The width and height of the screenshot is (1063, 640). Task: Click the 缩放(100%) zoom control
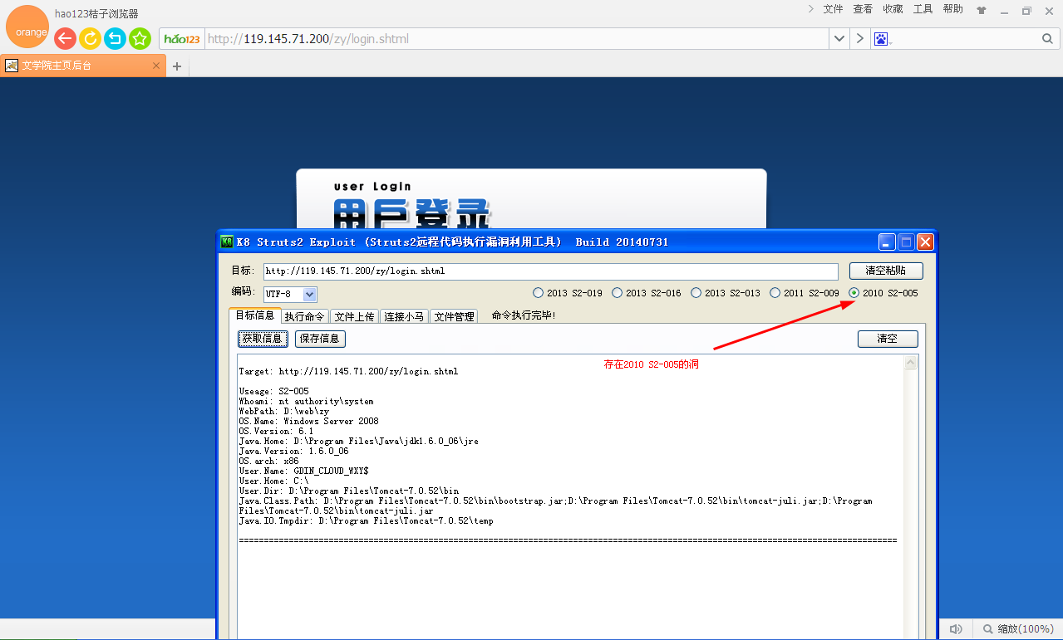pos(1018,629)
